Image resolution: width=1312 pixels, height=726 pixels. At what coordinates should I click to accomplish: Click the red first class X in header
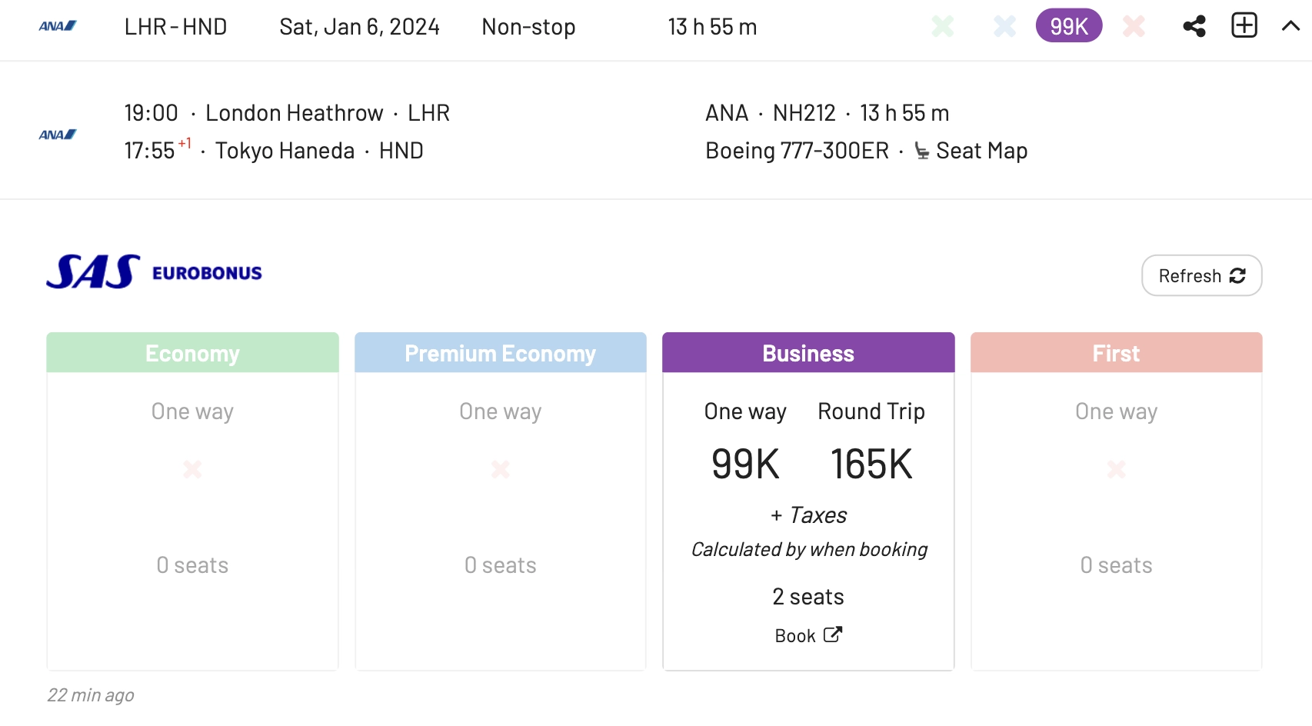[x=1134, y=26]
